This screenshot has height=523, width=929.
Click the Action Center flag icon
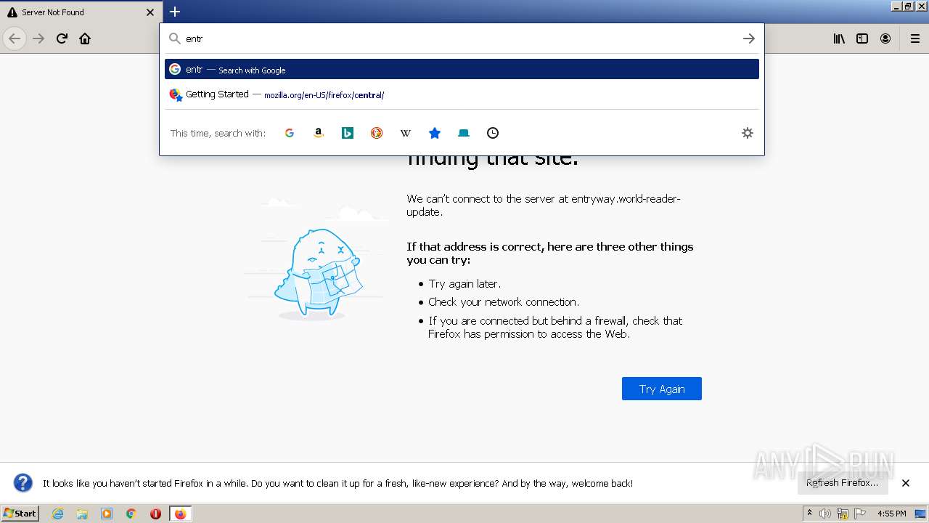pos(860,514)
